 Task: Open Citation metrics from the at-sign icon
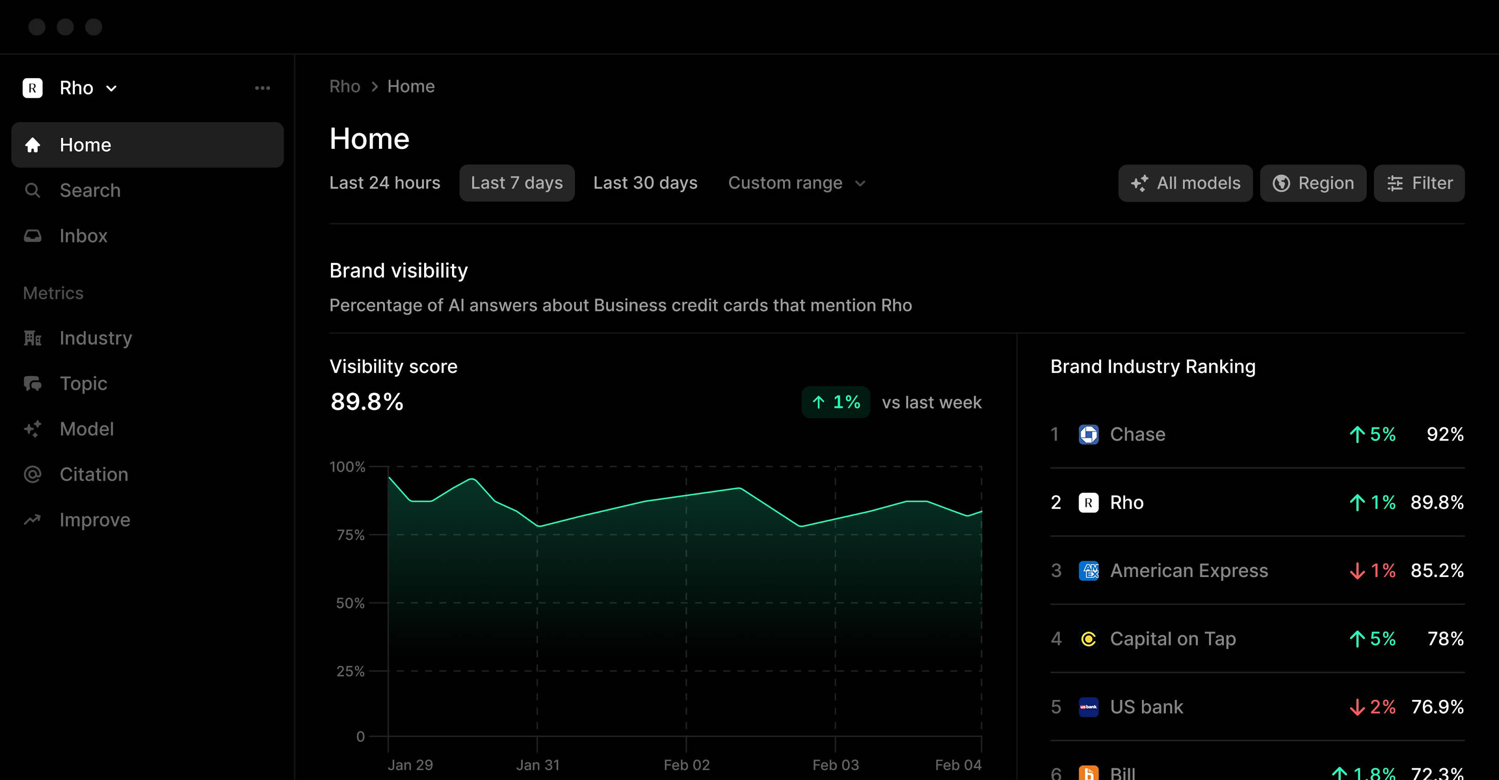click(x=33, y=475)
